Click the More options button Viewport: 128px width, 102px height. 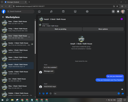[x=103, y=29]
